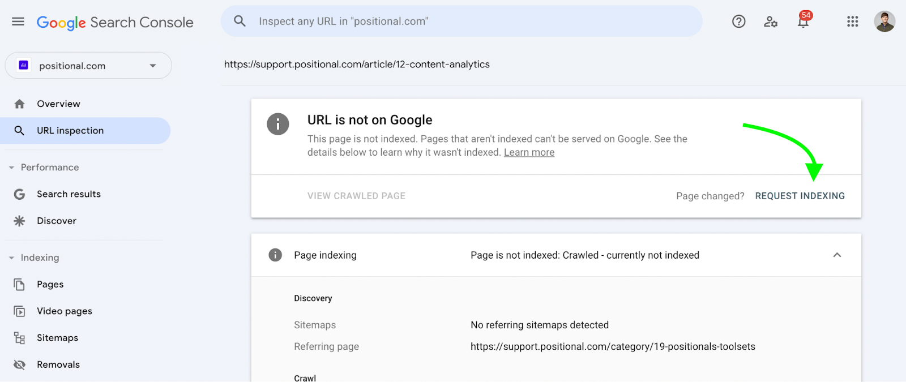
Task: Click info icon beside Page indexing
Action: 275,255
